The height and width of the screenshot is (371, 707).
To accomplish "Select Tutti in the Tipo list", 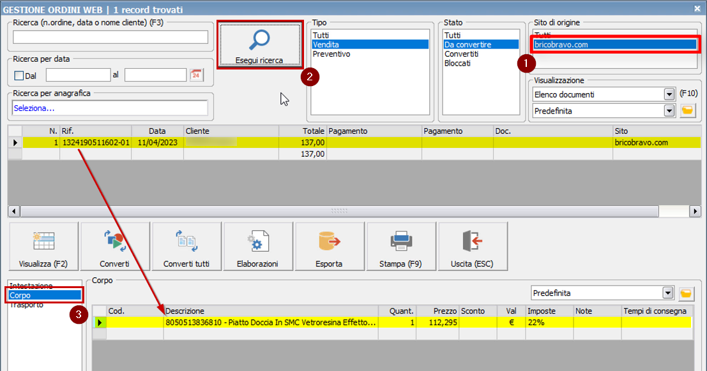I will [x=321, y=35].
